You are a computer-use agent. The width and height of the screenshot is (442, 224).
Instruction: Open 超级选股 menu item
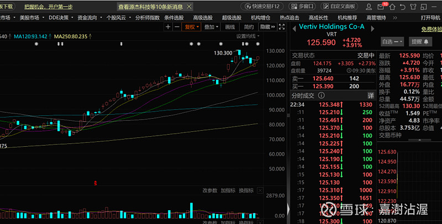pos(231,18)
